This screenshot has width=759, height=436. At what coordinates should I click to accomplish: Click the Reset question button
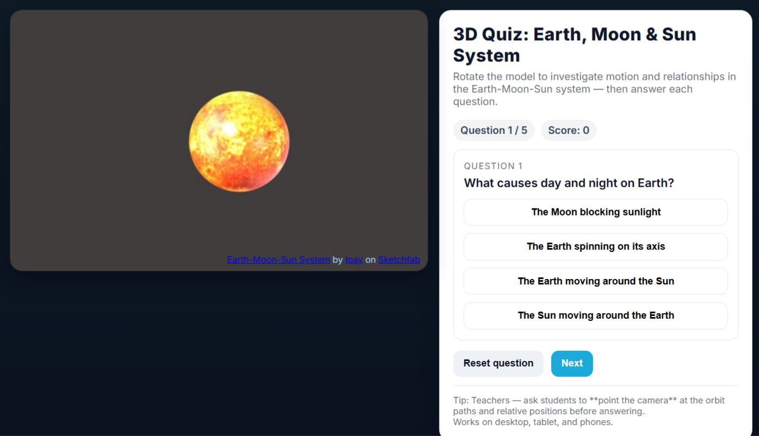tap(498, 363)
